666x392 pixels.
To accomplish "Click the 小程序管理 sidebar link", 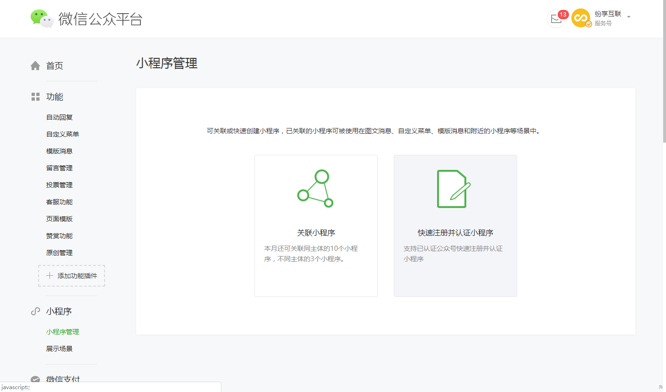I will [63, 332].
